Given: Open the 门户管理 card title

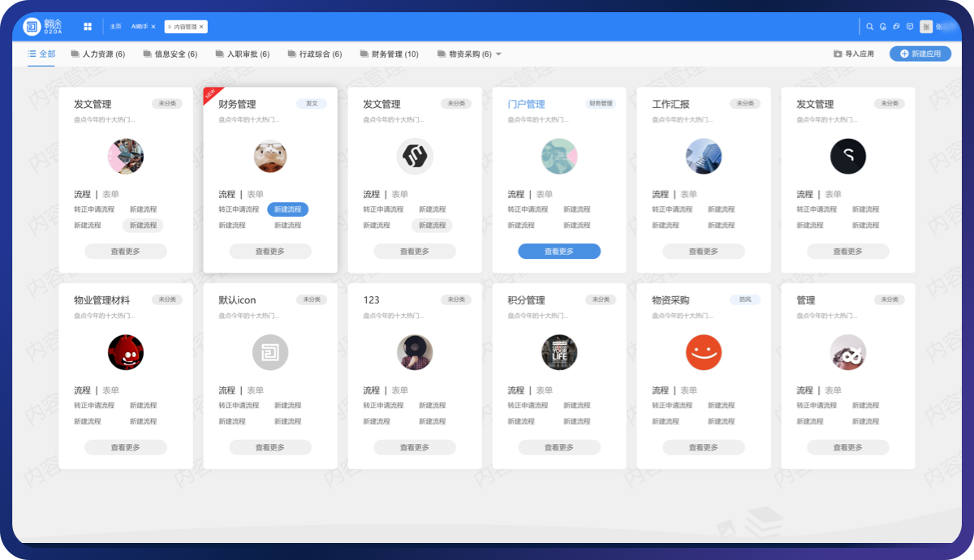Looking at the screenshot, I should 526,104.
